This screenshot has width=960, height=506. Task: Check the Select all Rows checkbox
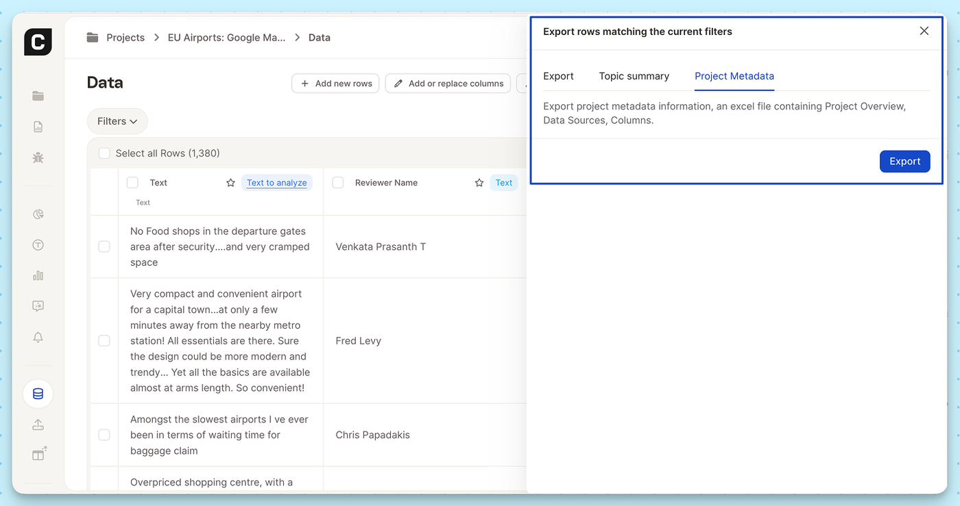coord(104,153)
